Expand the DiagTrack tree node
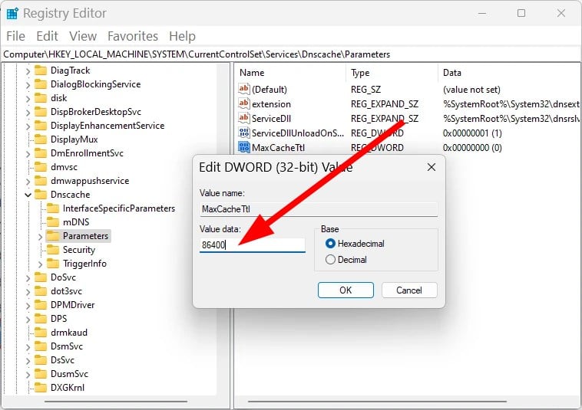Viewport: 582px width, 410px height. [x=28, y=71]
